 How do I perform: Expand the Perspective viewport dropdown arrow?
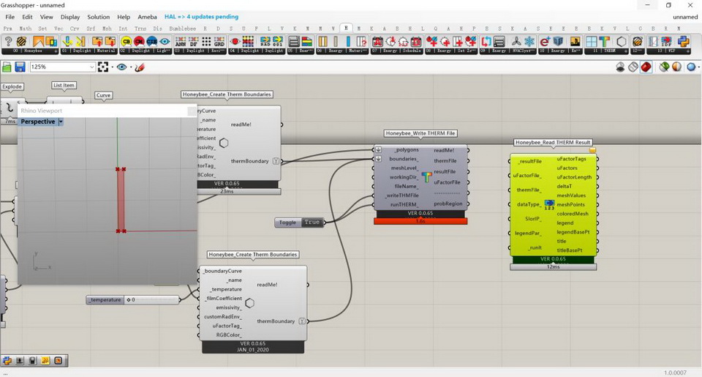[61, 122]
